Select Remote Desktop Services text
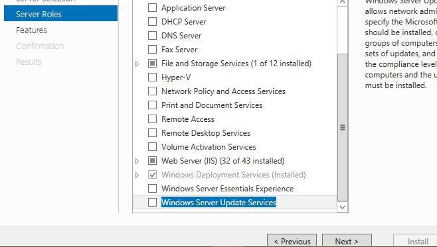 [206, 133]
